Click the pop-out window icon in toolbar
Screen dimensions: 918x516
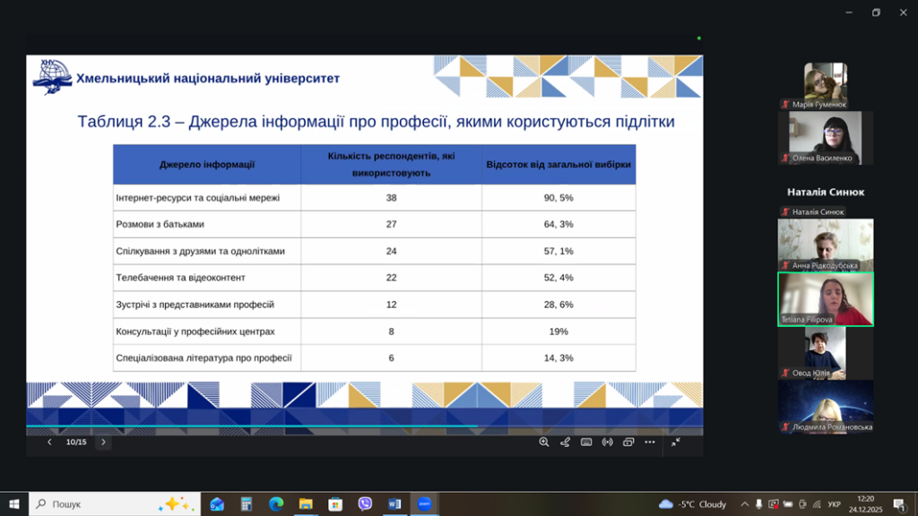click(628, 442)
